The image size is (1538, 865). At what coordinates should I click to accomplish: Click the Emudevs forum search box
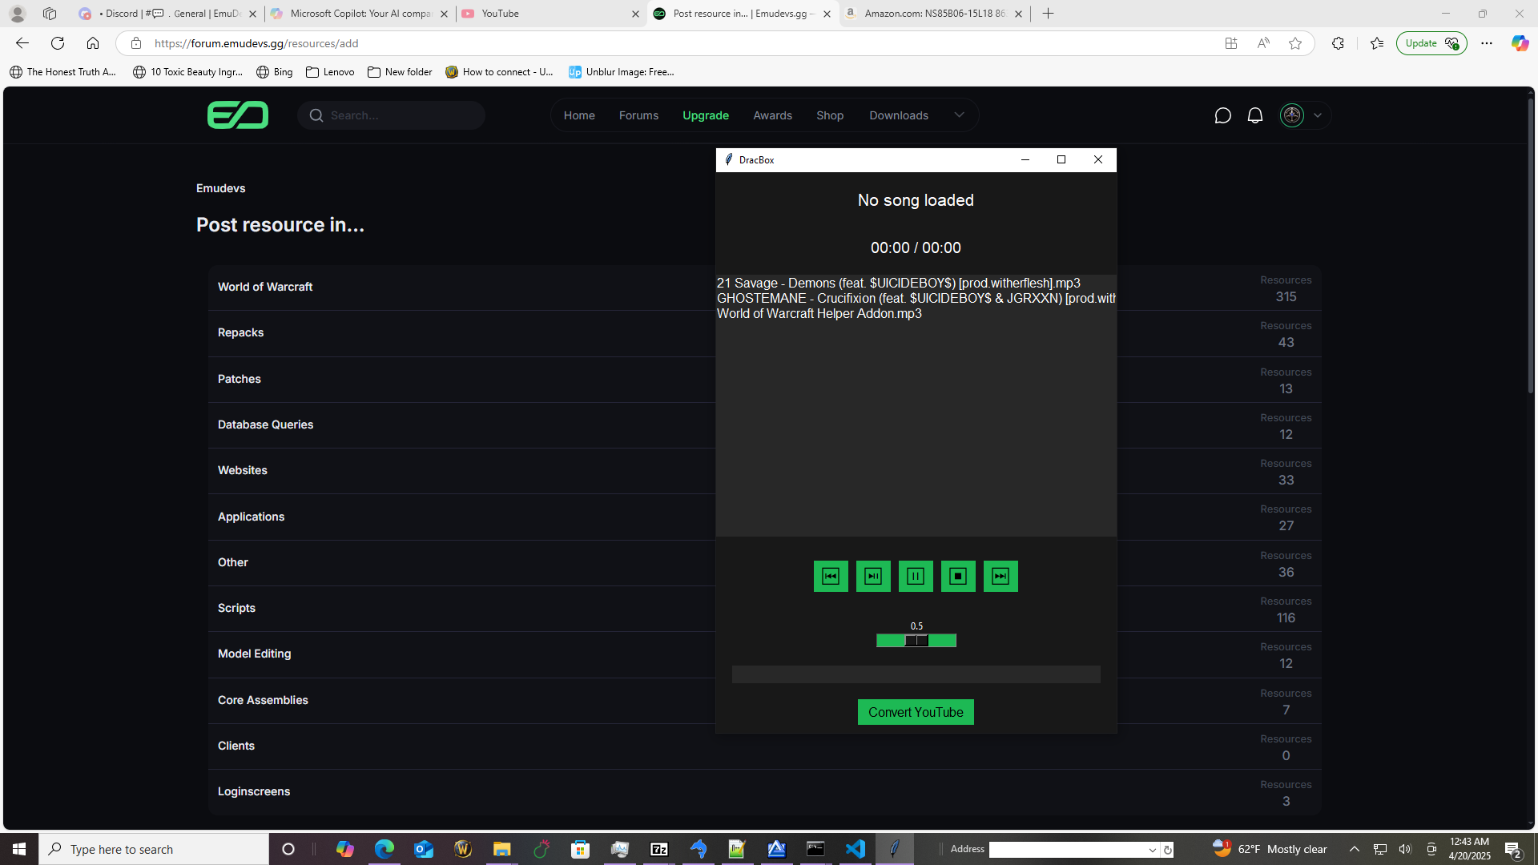pos(392,115)
